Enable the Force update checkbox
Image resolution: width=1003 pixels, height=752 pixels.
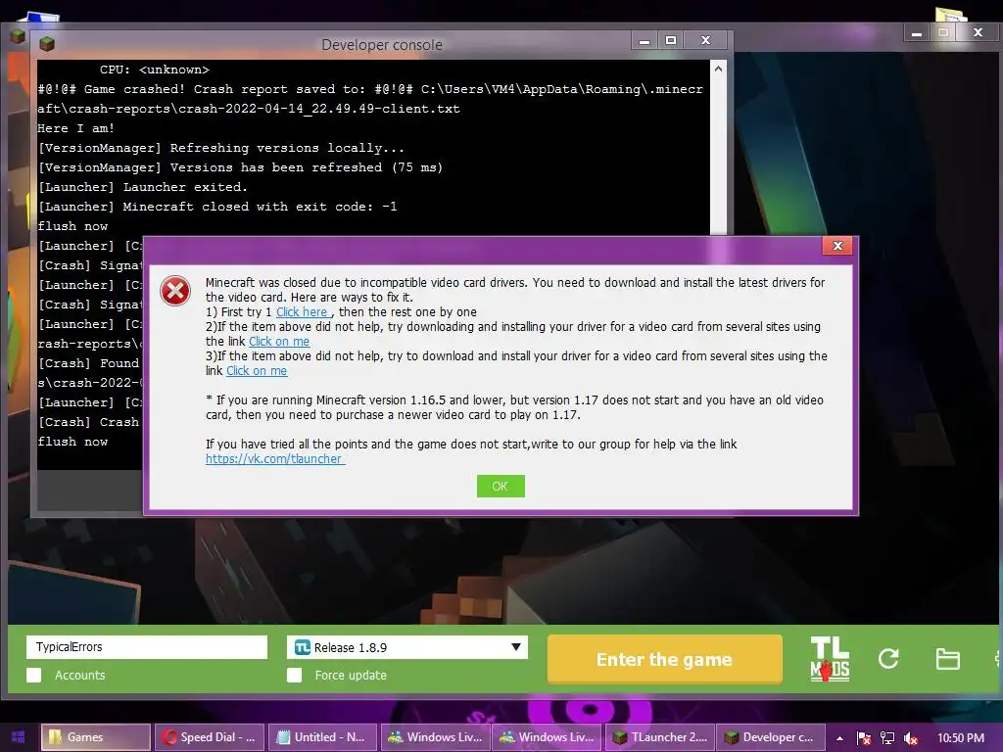click(294, 676)
